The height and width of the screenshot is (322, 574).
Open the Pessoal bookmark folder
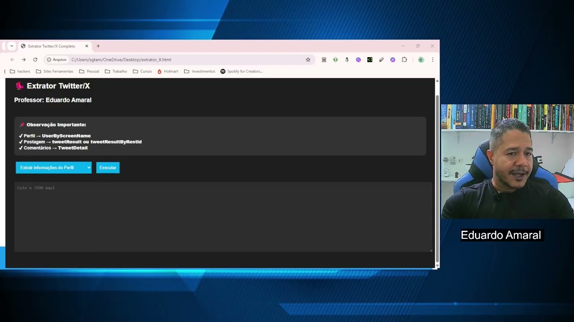(89, 71)
